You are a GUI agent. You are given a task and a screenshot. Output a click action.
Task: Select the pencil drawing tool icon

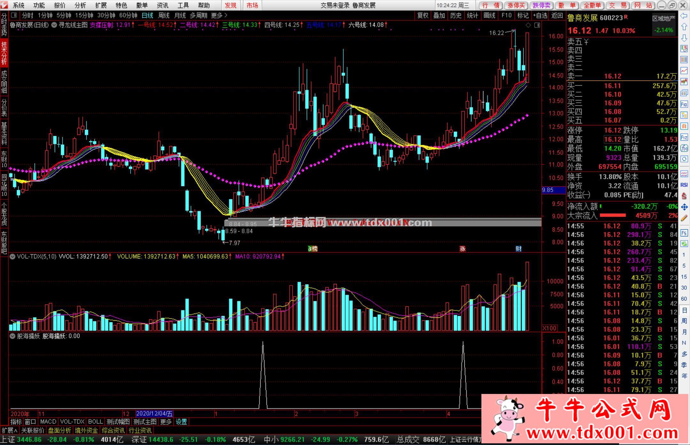click(684, 219)
